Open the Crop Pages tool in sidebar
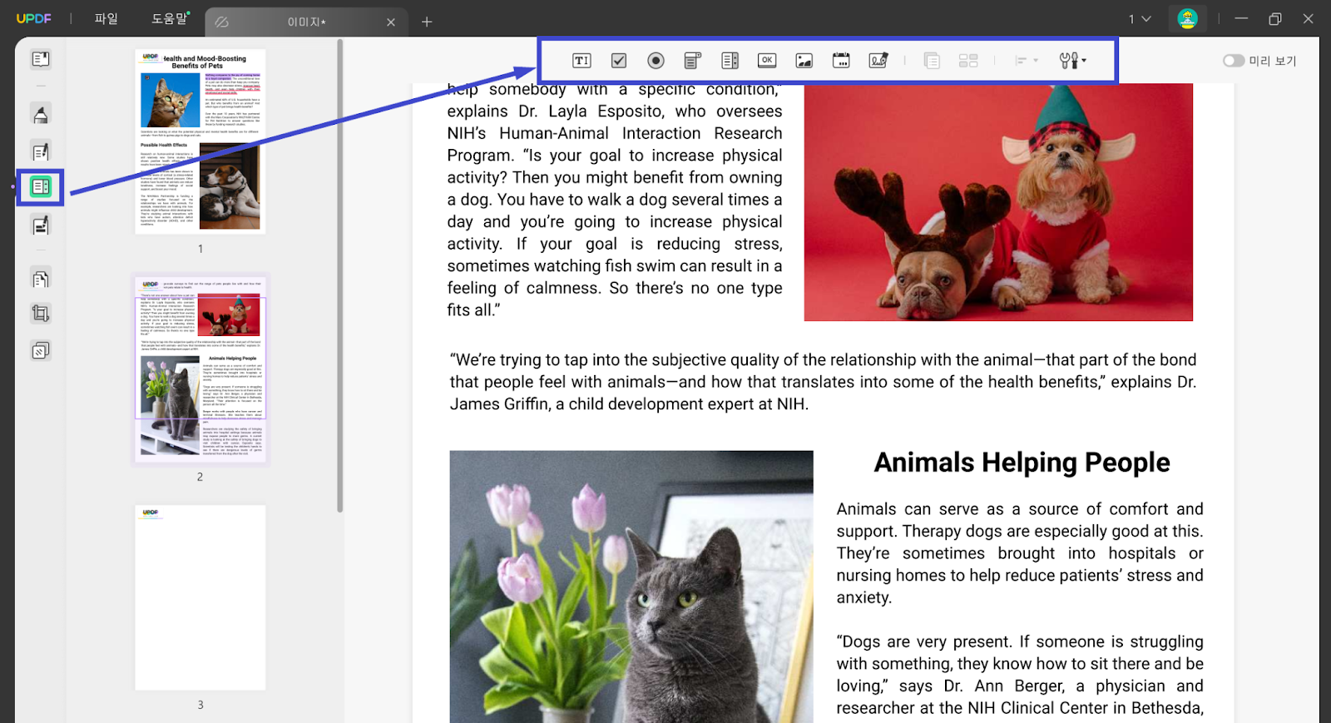Image resolution: width=1331 pixels, height=723 pixels. coord(40,314)
